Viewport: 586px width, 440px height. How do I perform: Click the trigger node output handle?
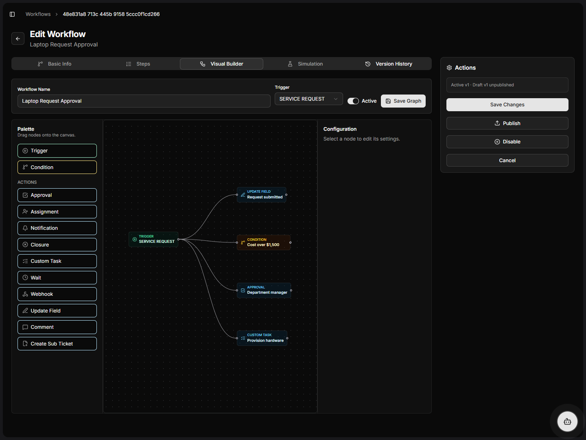tap(178, 239)
